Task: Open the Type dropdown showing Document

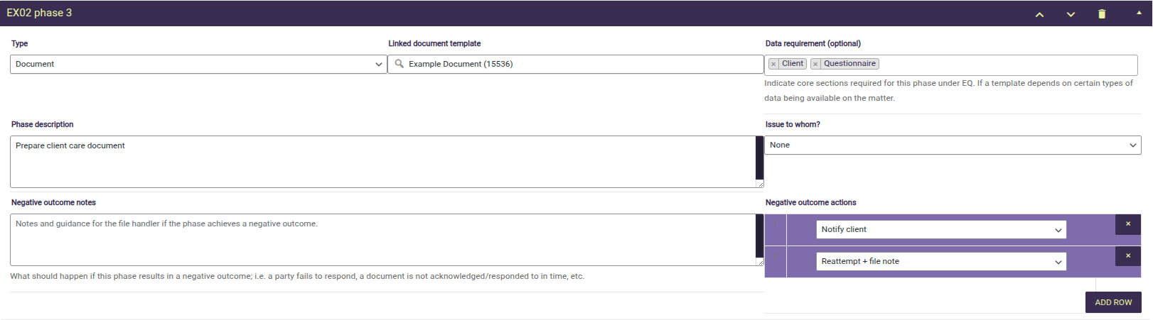Action: point(198,64)
